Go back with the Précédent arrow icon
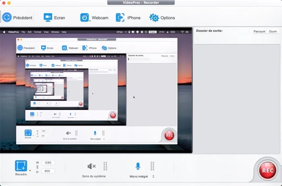This screenshot has width=282, height=186. (7, 17)
